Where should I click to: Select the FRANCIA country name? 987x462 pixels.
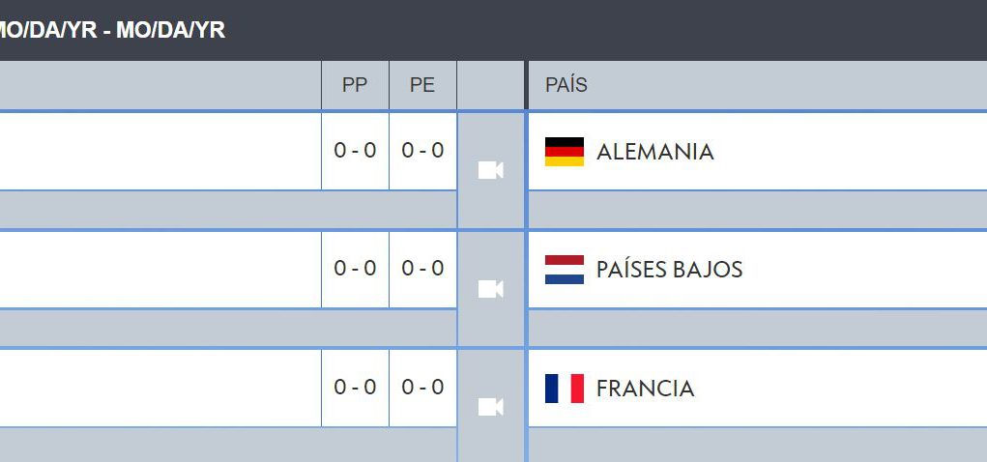(x=645, y=389)
